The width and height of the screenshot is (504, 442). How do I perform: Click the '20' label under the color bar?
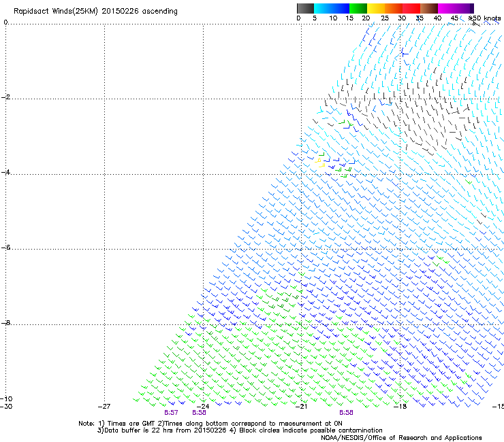click(x=366, y=18)
